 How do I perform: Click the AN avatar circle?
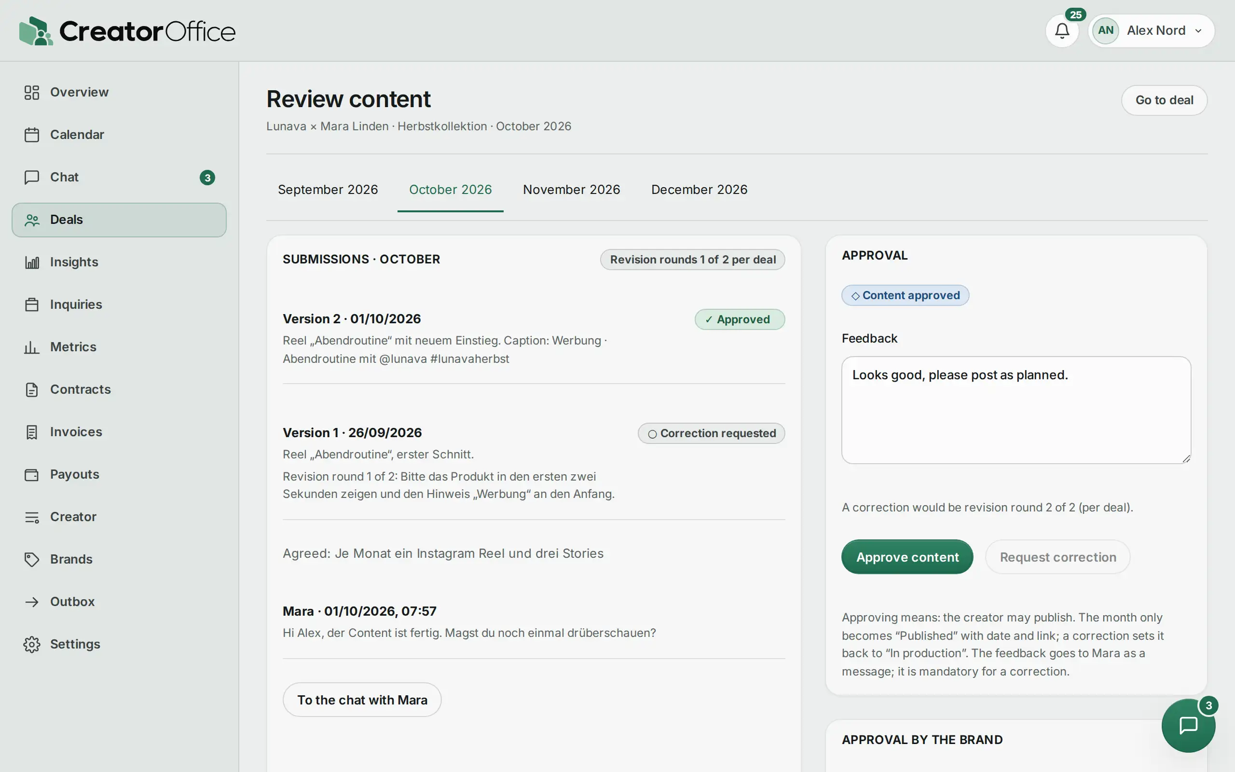point(1105,30)
